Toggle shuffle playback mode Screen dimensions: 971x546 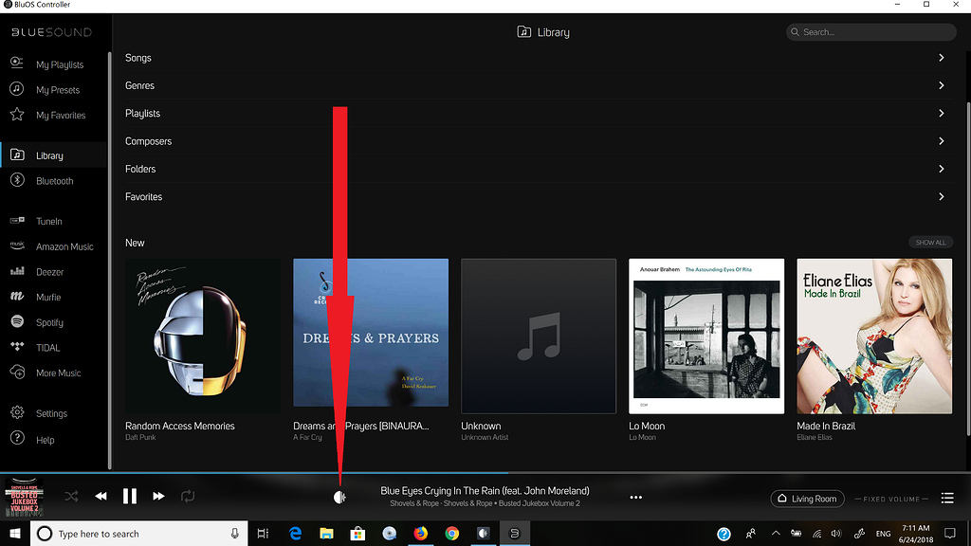pyautogui.click(x=71, y=496)
